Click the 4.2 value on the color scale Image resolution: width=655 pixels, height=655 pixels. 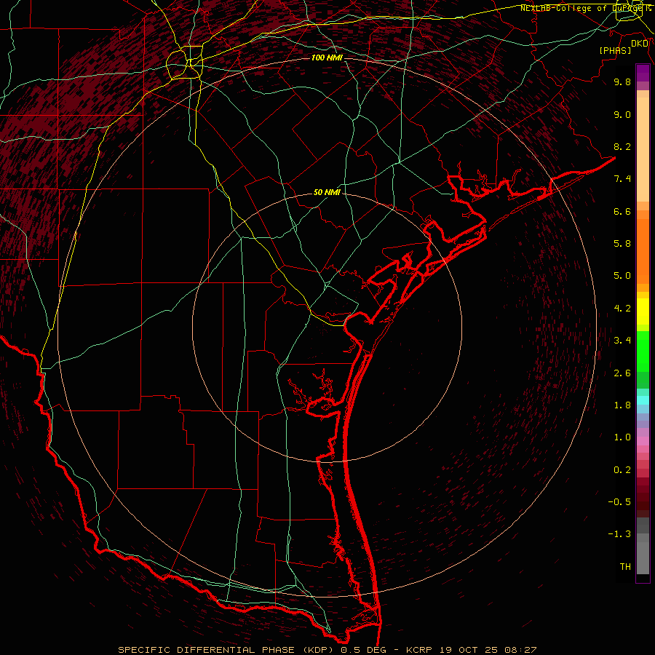[x=622, y=309]
